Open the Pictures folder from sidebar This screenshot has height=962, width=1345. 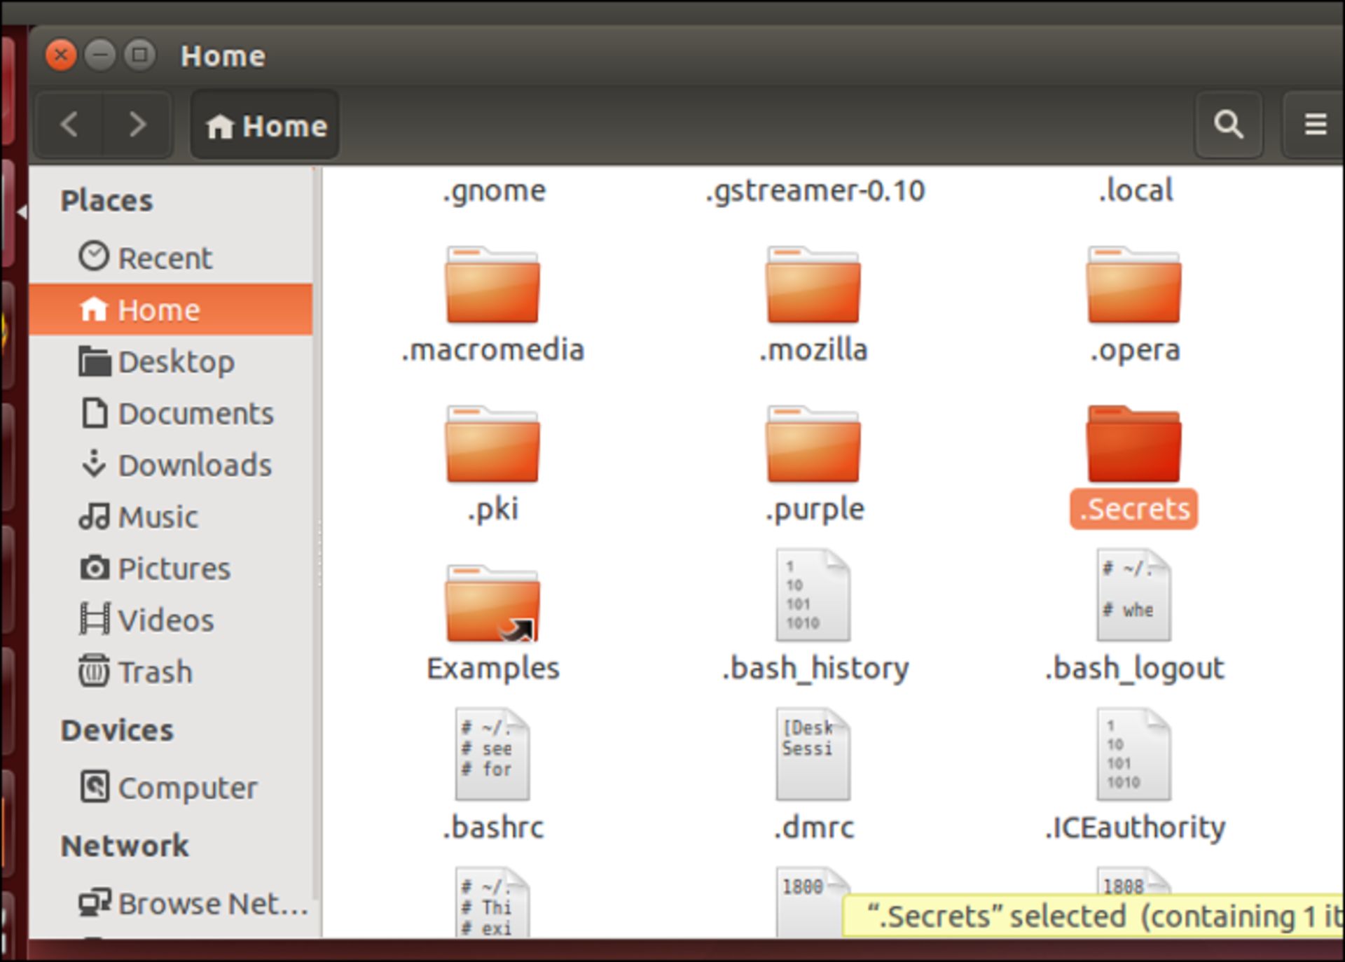tap(174, 569)
